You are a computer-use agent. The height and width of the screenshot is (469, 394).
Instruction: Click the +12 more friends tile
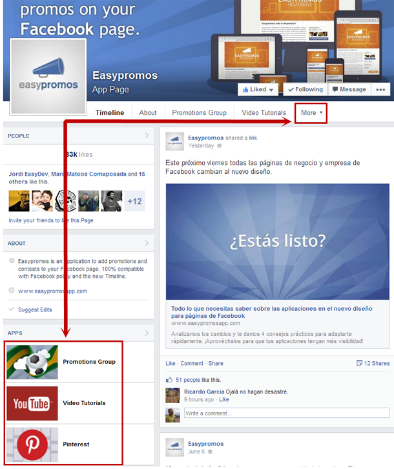(x=134, y=202)
